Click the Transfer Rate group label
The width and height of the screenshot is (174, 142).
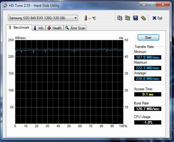click(x=144, y=47)
